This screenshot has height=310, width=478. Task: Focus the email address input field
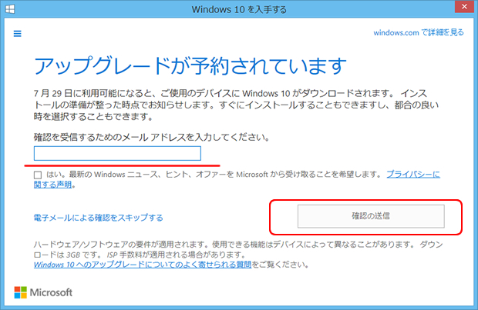(117, 153)
